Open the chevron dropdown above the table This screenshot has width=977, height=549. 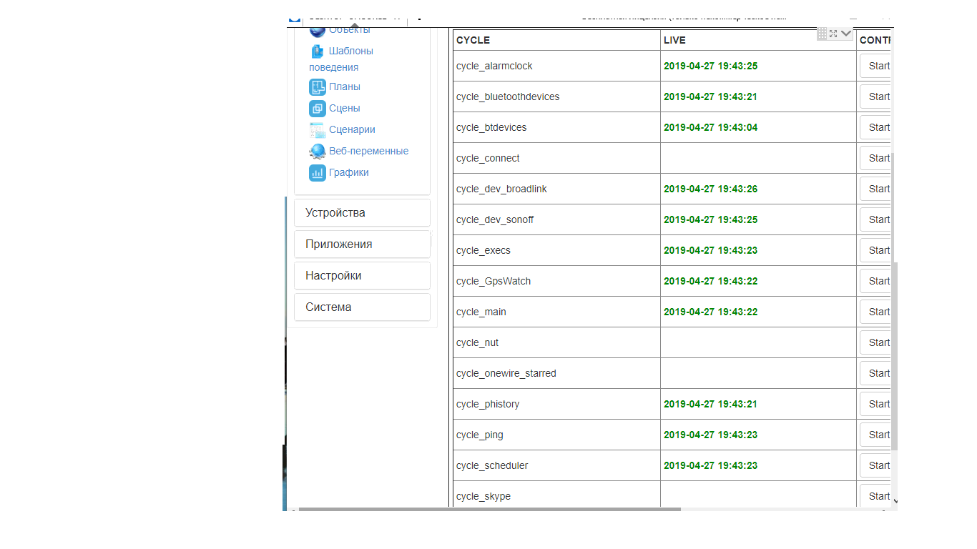point(846,34)
